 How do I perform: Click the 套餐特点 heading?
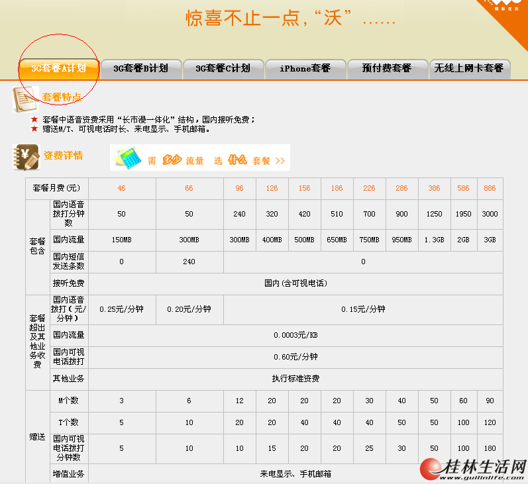point(62,97)
